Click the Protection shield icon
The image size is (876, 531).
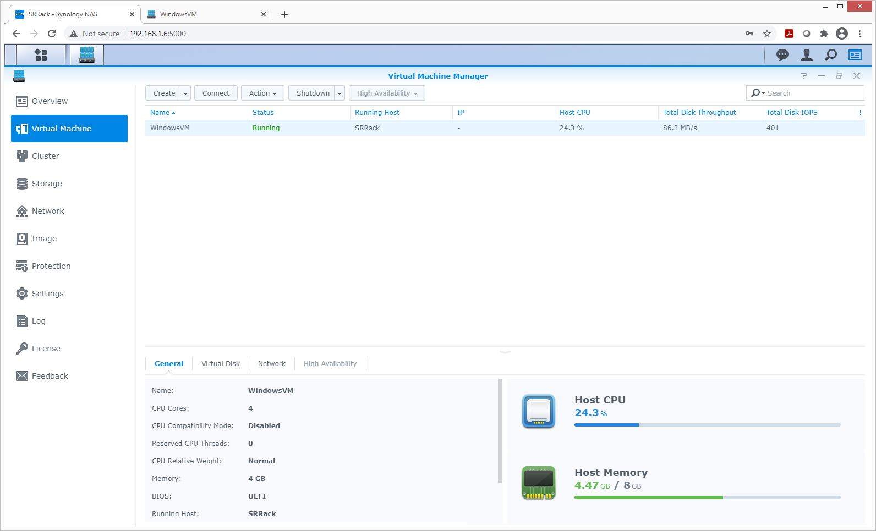(22, 266)
